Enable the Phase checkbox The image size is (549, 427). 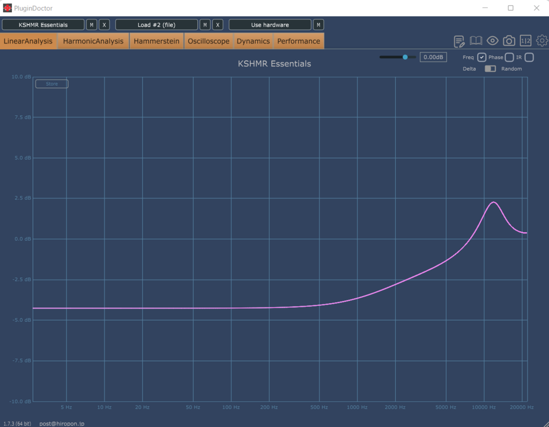(509, 57)
